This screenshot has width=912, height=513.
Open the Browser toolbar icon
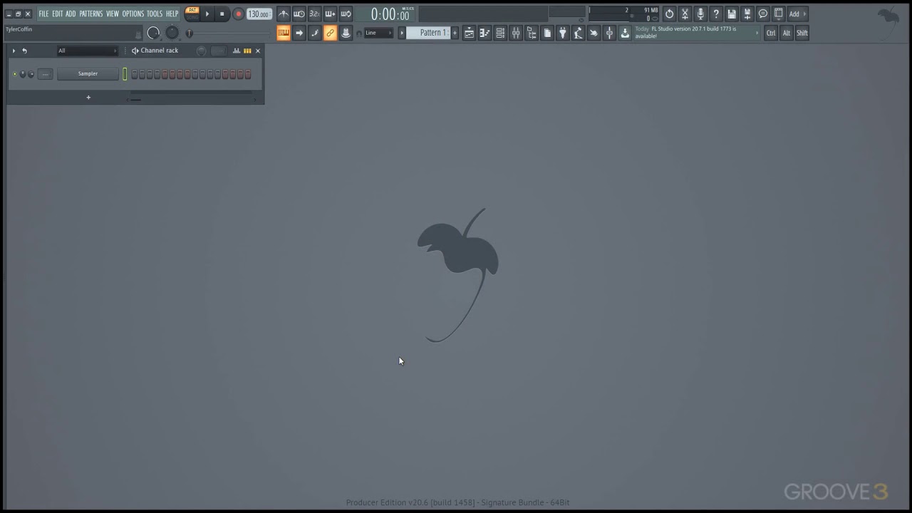[532, 33]
